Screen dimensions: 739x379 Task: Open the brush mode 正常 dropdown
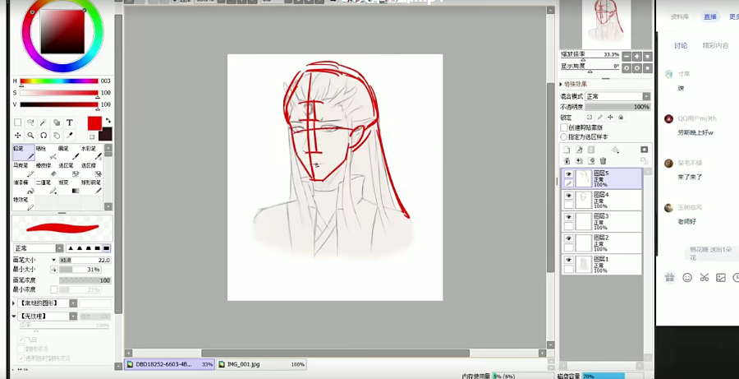point(37,248)
